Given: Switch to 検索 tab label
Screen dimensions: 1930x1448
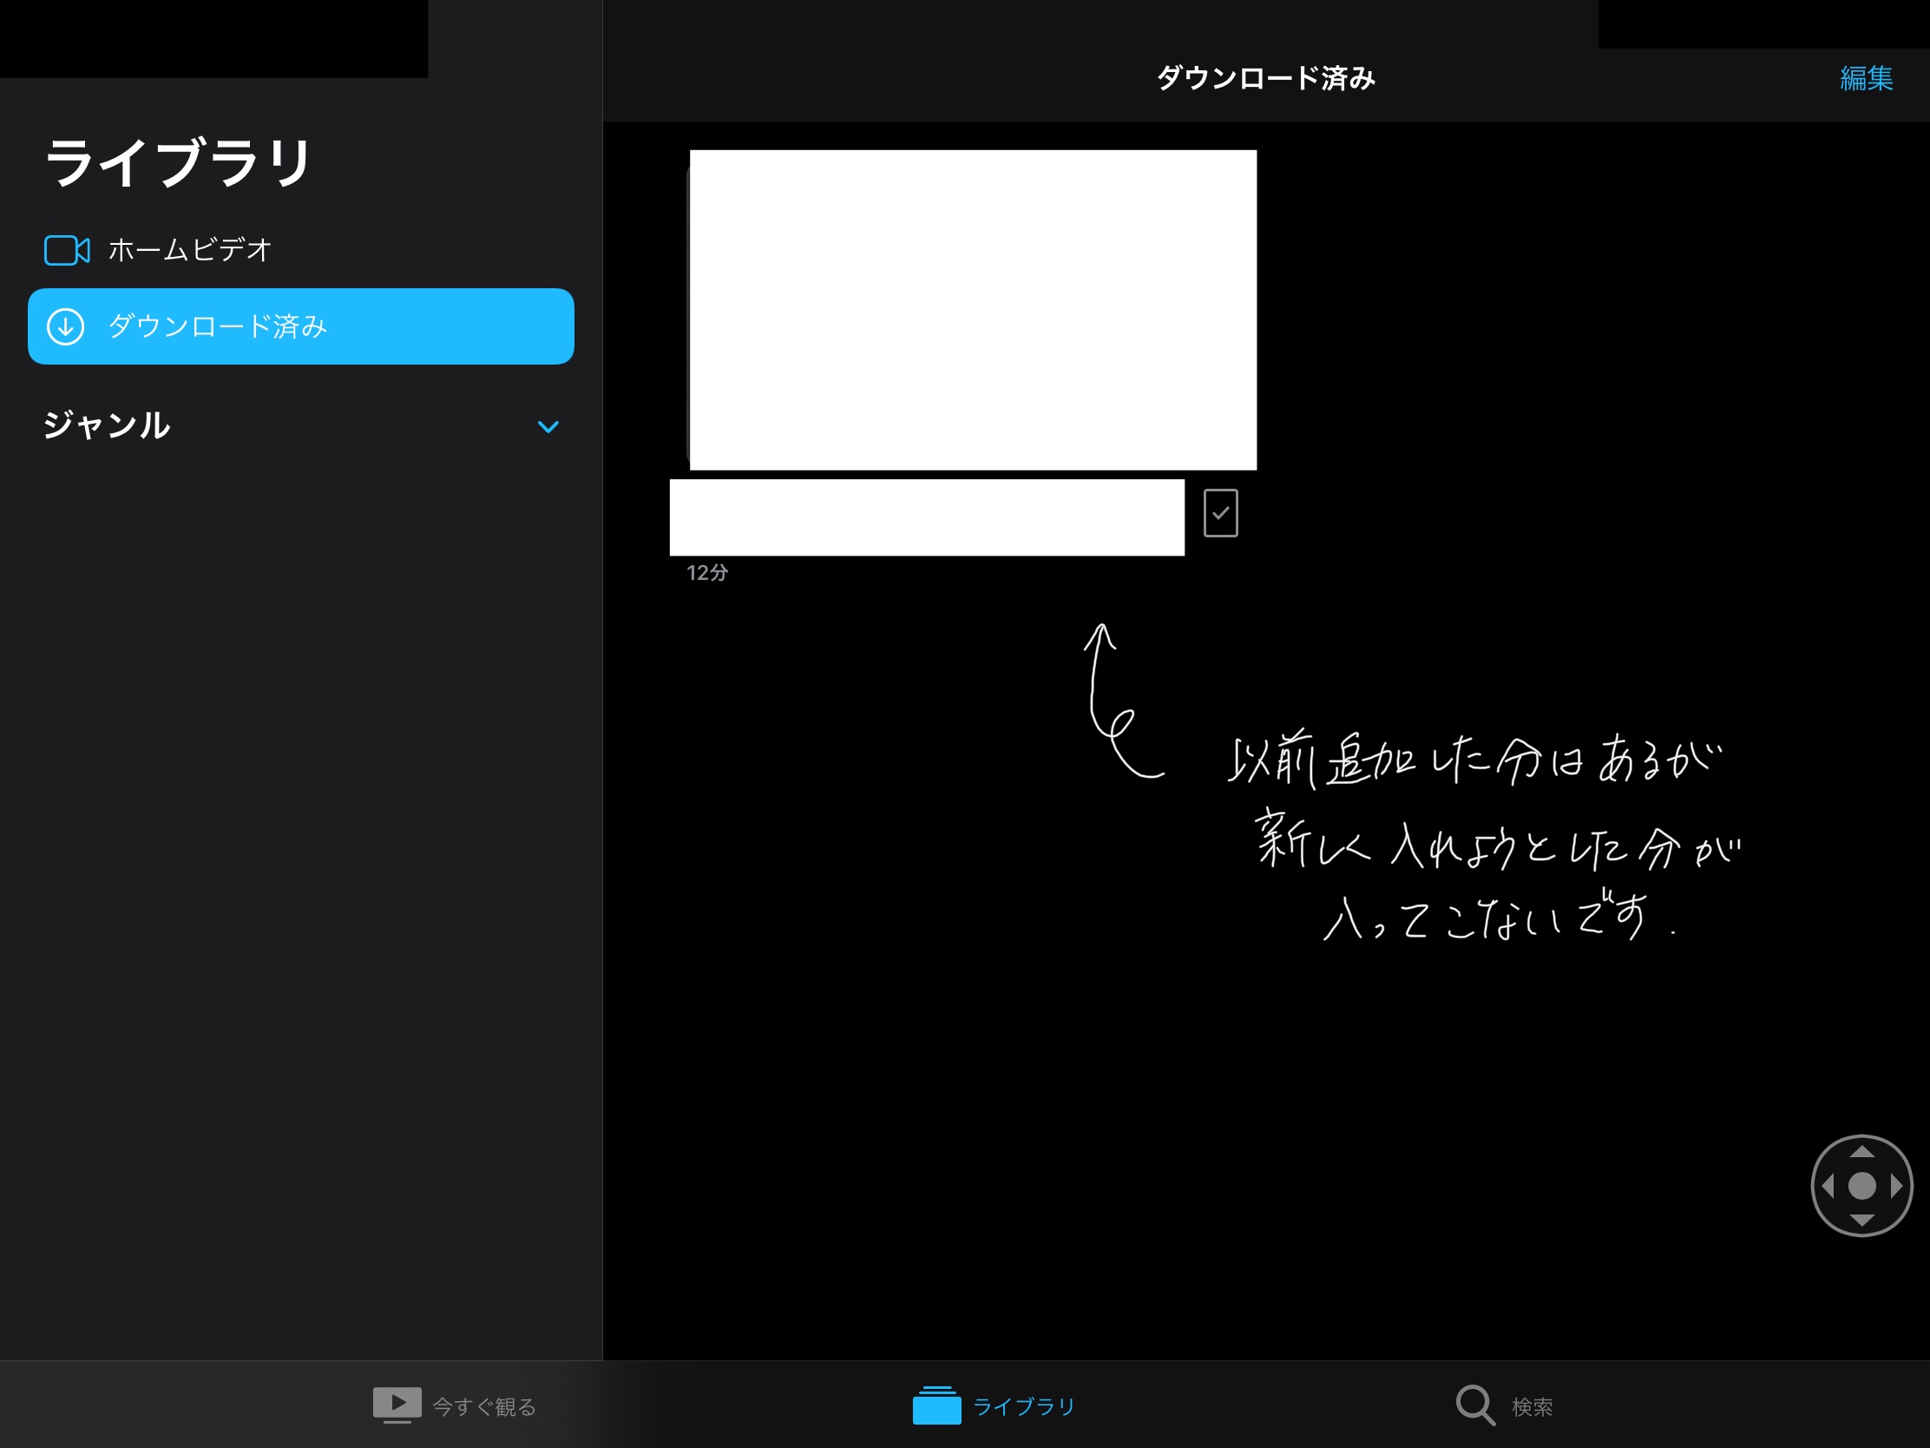Looking at the screenshot, I should 1533,1407.
